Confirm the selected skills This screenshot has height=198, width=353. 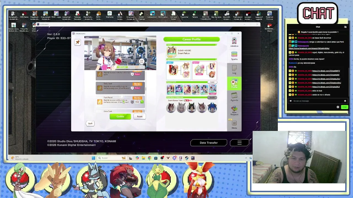point(120,117)
